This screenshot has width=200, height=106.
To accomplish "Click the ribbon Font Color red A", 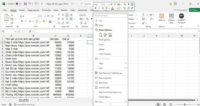I will click(x=50, y=21).
